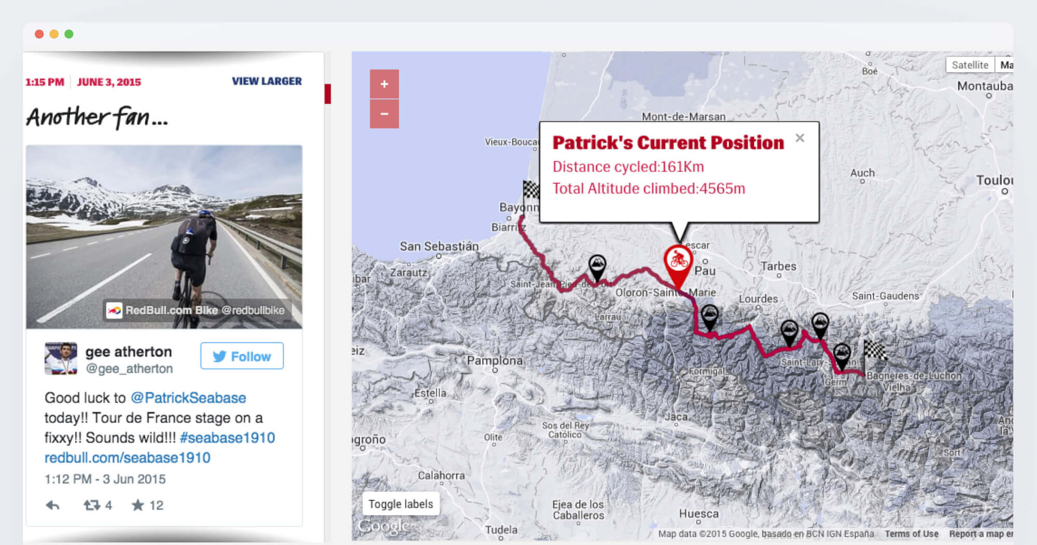The image size is (1037, 545).
Task: Click checkered finish flag at Bagnères-de-Luchon
Action: coord(875,351)
